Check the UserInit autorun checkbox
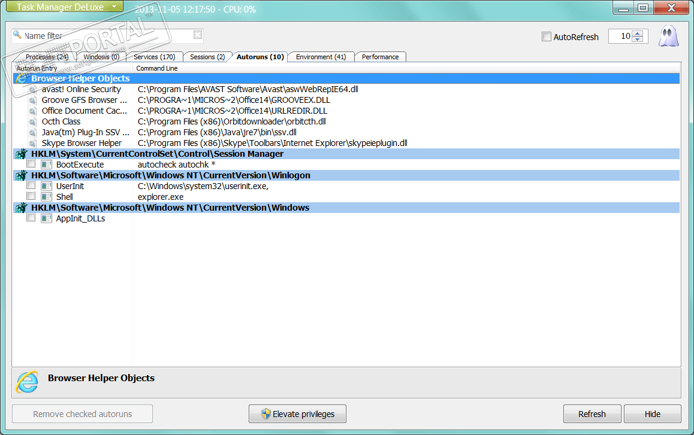Viewport: 694px width, 435px height. pos(31,185)
